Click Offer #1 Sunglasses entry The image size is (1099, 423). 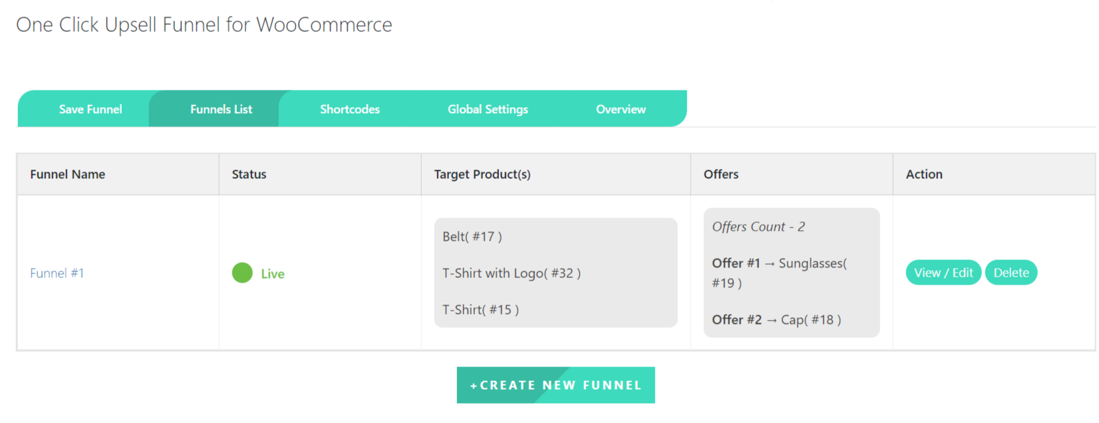[780, 273]
